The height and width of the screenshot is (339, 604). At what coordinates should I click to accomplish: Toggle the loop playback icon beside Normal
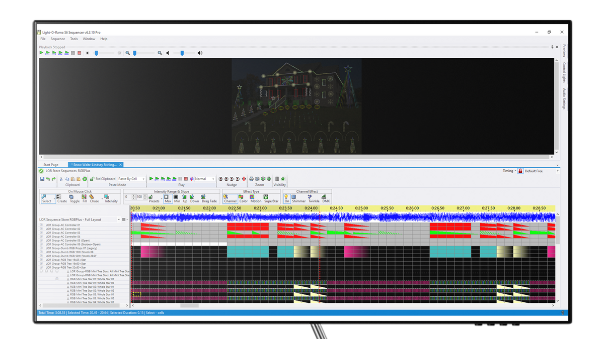(191, 179)
